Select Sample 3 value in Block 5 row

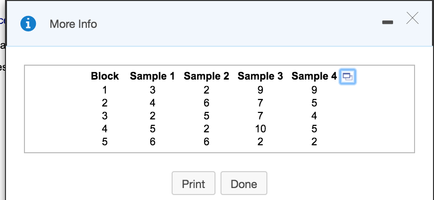(x=260, y=142)
